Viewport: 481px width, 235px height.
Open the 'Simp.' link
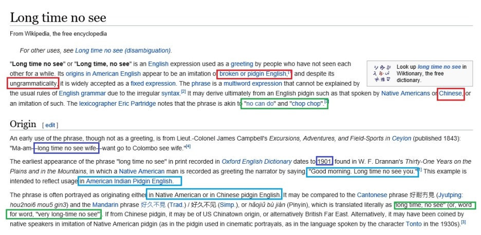[227, 205]
